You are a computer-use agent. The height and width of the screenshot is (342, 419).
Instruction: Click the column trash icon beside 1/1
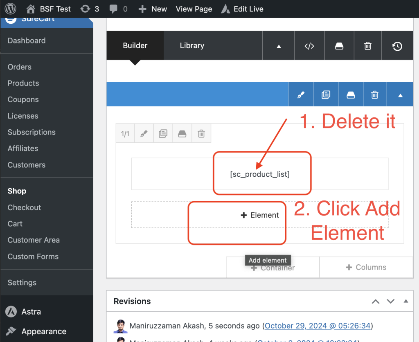click(201, 134)
